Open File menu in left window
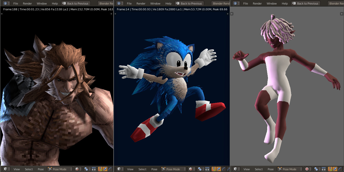 pyautogui.click(x=16, y=4)
